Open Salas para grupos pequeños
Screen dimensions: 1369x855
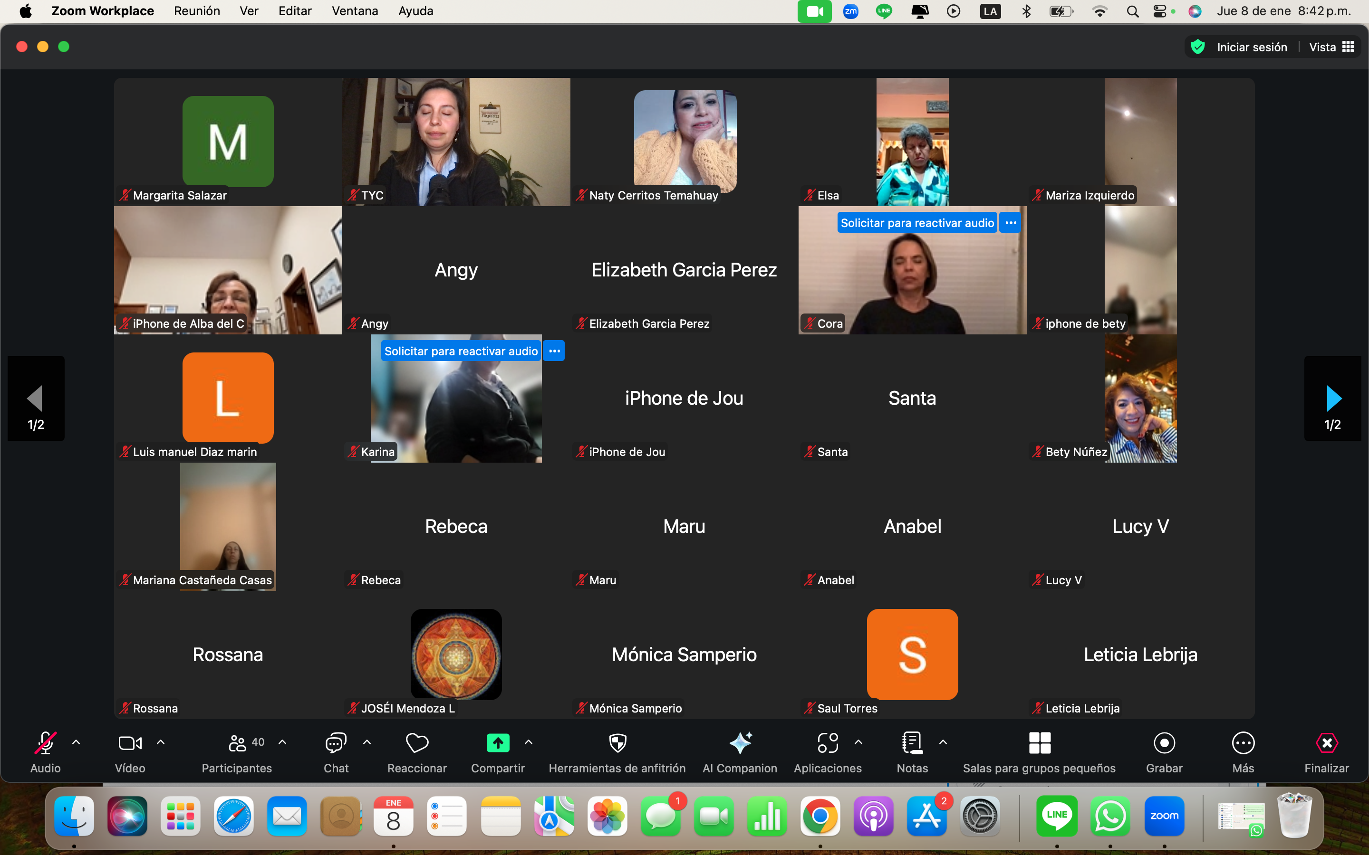(1039, 743)
